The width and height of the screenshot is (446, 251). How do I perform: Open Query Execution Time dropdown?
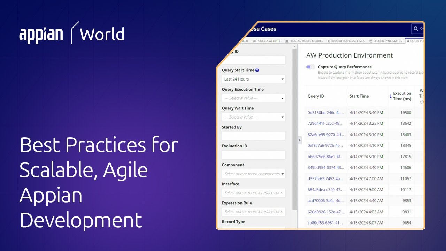pyautogui.click(x=254, y=98)
